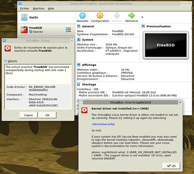Open the dropdown arrow beside Démarrer
The image size is (194, 174).
(x=142, y=17)
